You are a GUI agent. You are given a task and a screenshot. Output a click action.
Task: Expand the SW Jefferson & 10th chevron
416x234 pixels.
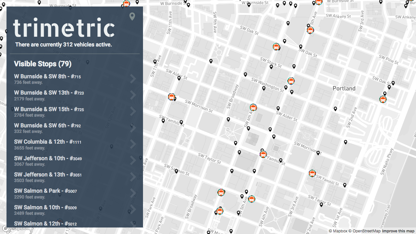[133, 160]
